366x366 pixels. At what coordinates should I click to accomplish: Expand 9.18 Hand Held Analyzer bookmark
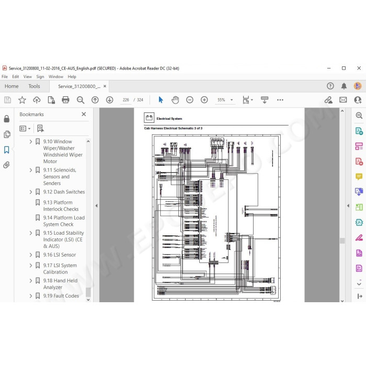30,281
